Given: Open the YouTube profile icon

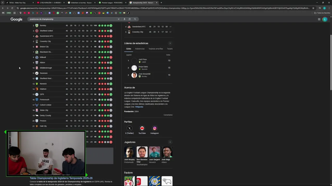Looking at the screenshot, I should point(142,128).
